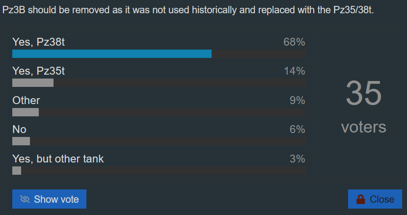This screenshot has height=215, width=407.
Task: Choose the Other poll option label
Action: 26,101
